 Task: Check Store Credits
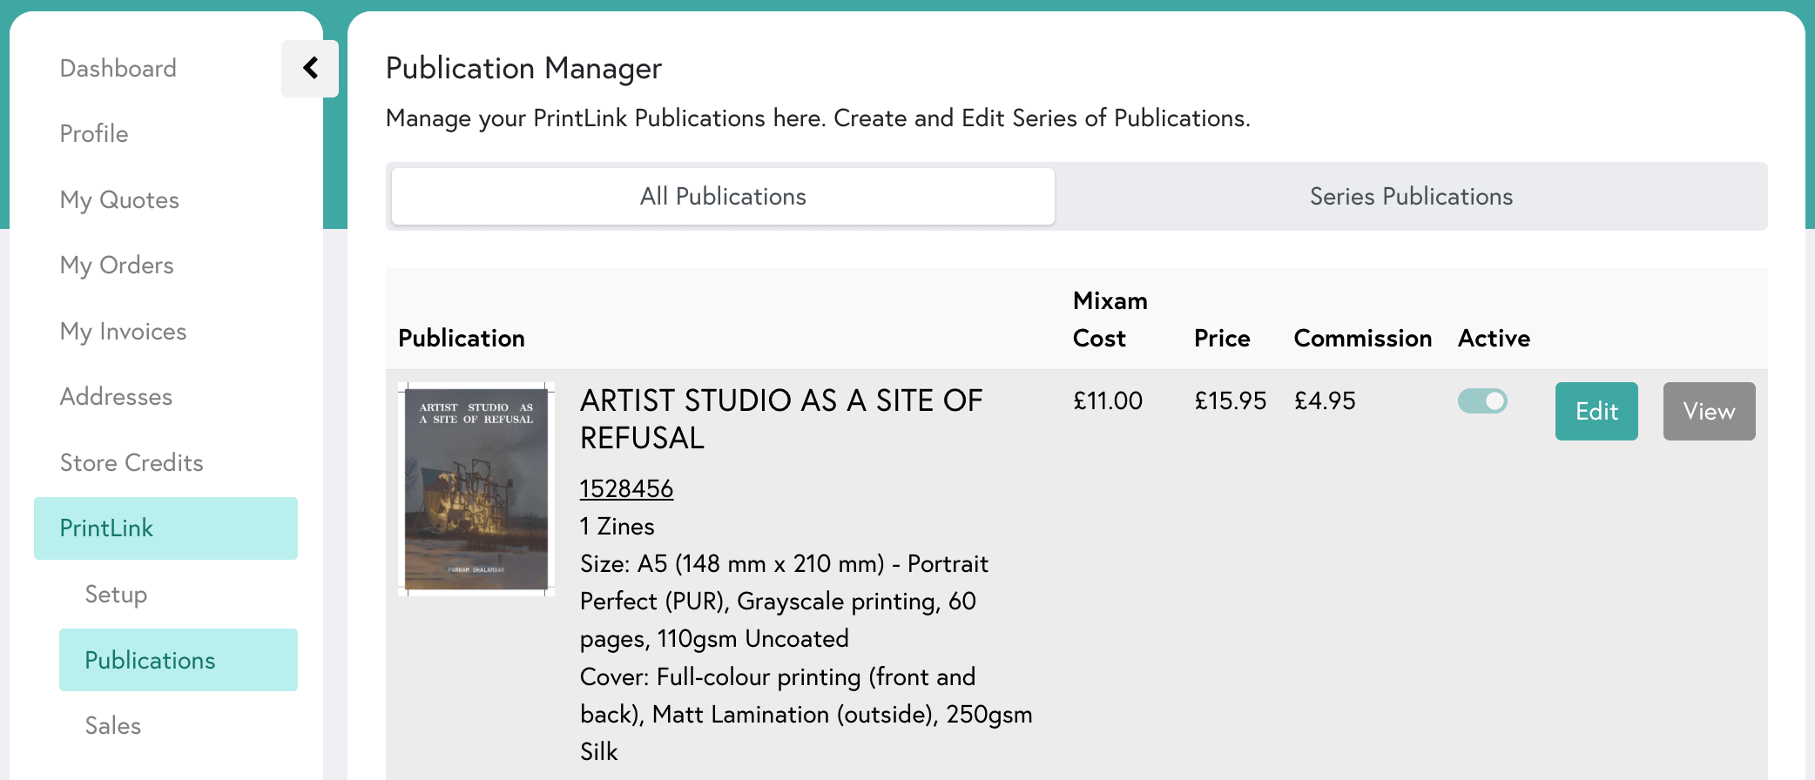[132, 462]
